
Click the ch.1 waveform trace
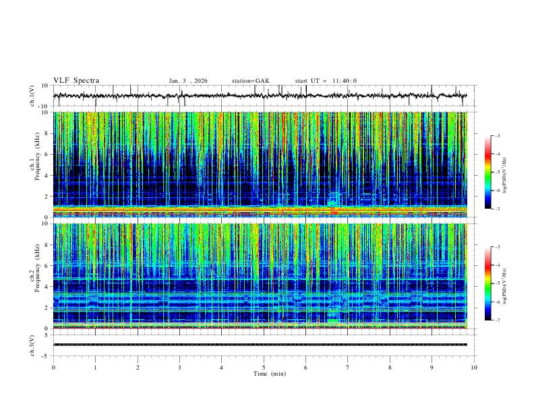(260, 96)
